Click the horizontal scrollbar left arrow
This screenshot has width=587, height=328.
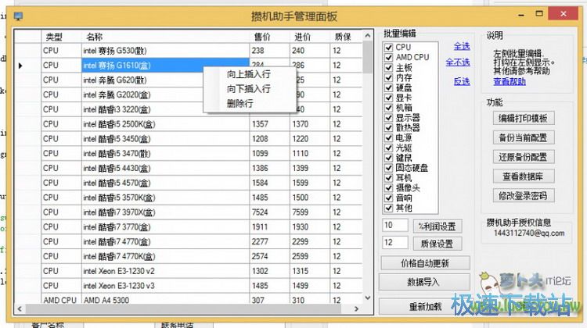coord(20,309)
